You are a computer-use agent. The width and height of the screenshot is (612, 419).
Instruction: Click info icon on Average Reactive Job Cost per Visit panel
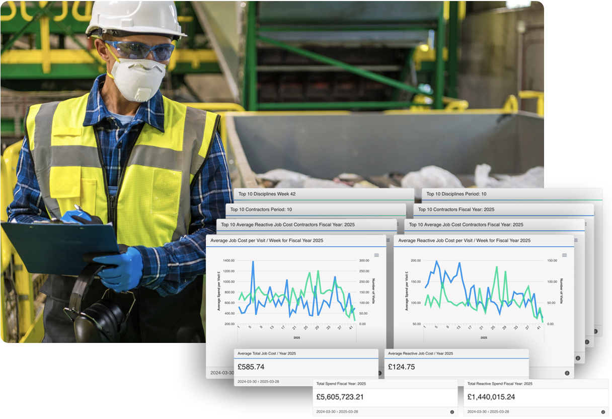click(x=567, y=373)
